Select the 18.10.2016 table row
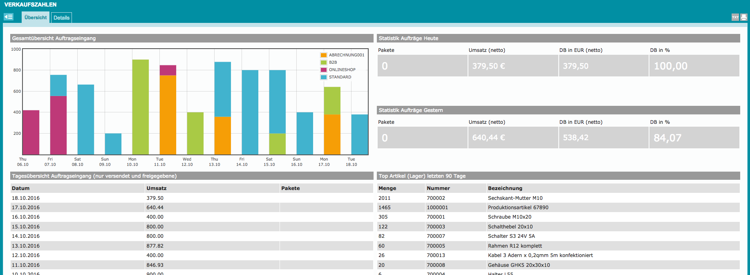This screenshot has height=275, width=750. click(26, 198)
